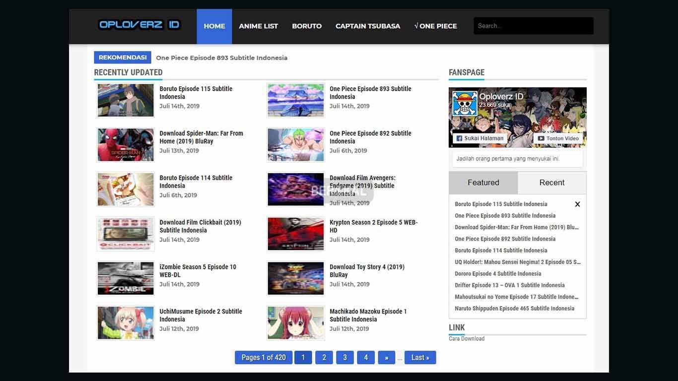Screen dimensions: 678x381
Task: Close the featured list with X icon
Action: point(577,204)
